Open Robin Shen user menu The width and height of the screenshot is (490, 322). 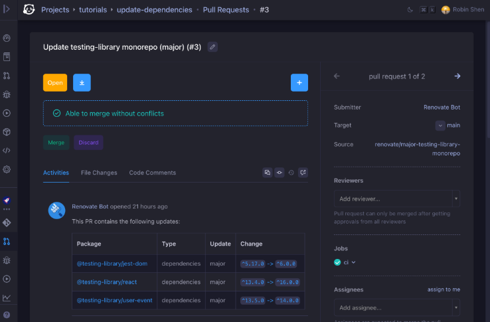pos(463,10)
